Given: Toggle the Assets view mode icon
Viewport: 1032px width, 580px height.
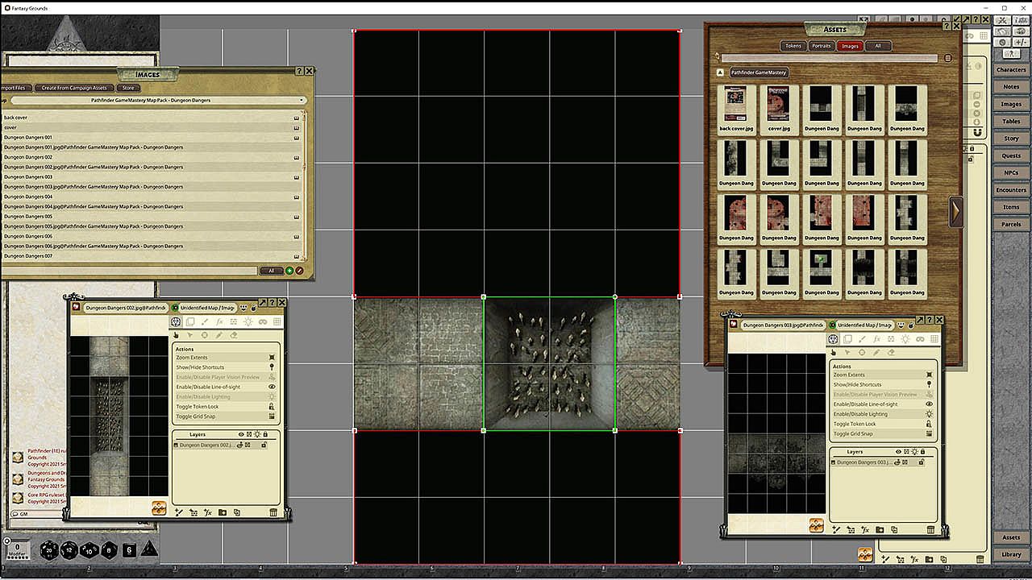Looking at the screenshot, I should [947, 59].
